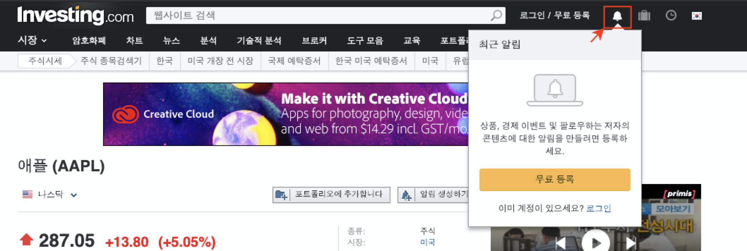Go to 주식 종목검색기 sub-tab
The width and height of the screenshot is (747, 251).
[111, 61]
